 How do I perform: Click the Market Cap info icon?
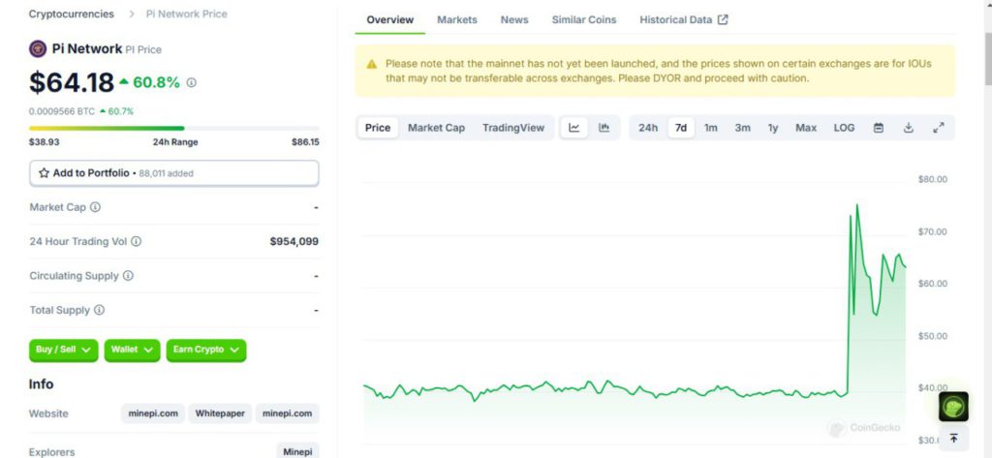pyautogui.click(x=95, y=207)
